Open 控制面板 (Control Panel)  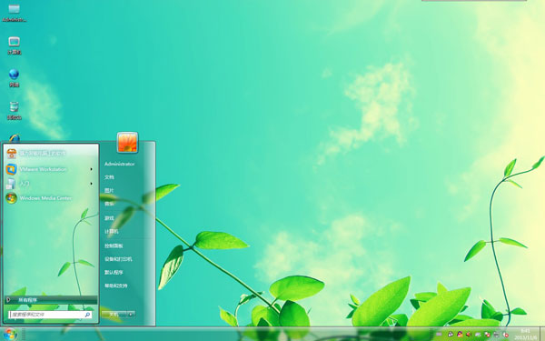tap(114, 246)
